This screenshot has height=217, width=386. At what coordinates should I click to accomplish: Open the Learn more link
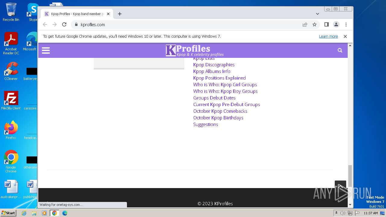(328, 36)
